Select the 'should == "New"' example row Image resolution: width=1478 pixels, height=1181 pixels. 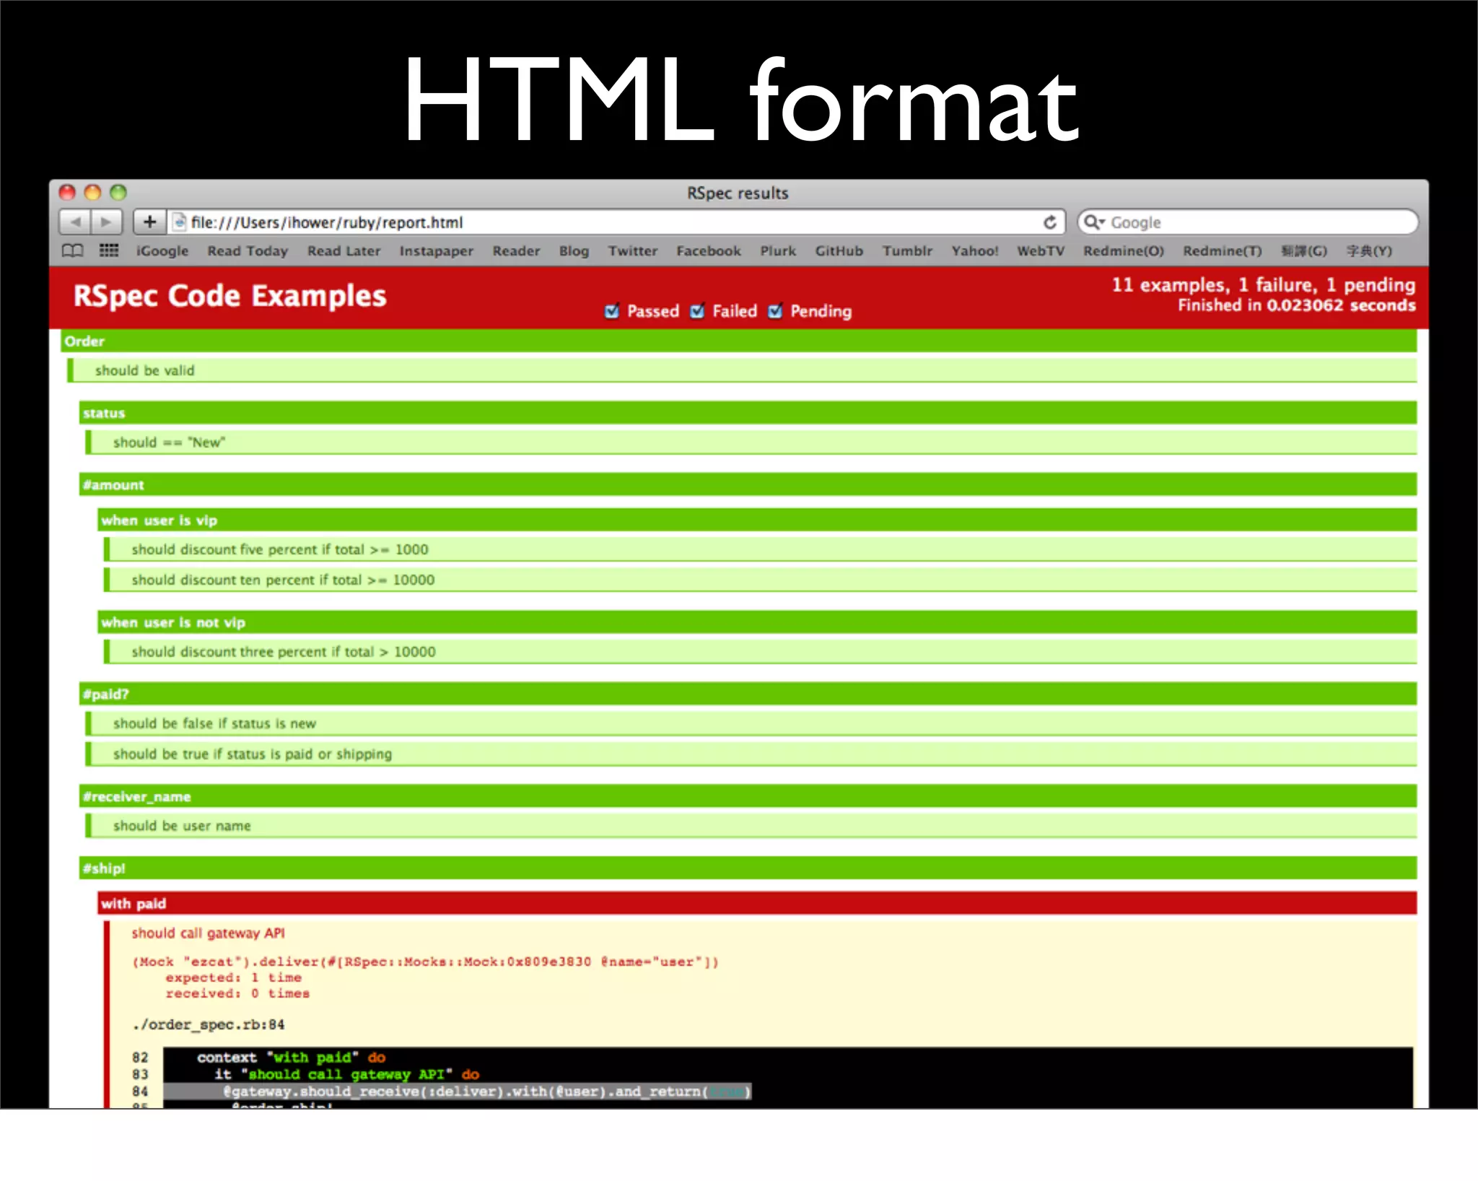[751, 442]
